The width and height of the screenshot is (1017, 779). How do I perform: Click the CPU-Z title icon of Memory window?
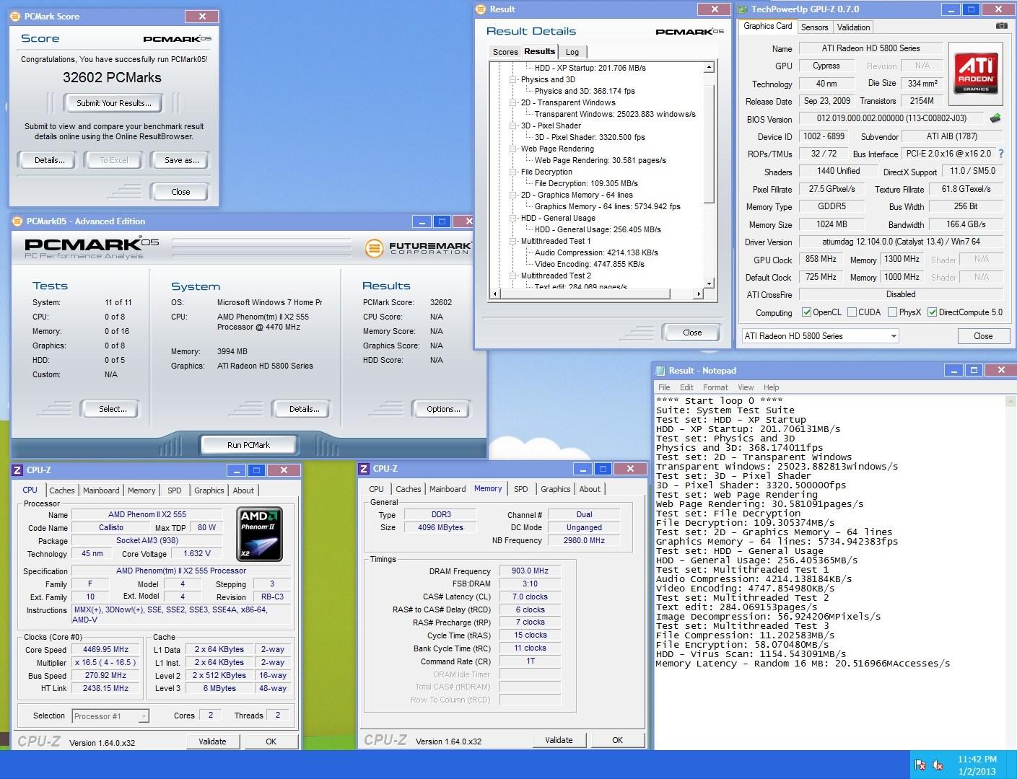364,469
